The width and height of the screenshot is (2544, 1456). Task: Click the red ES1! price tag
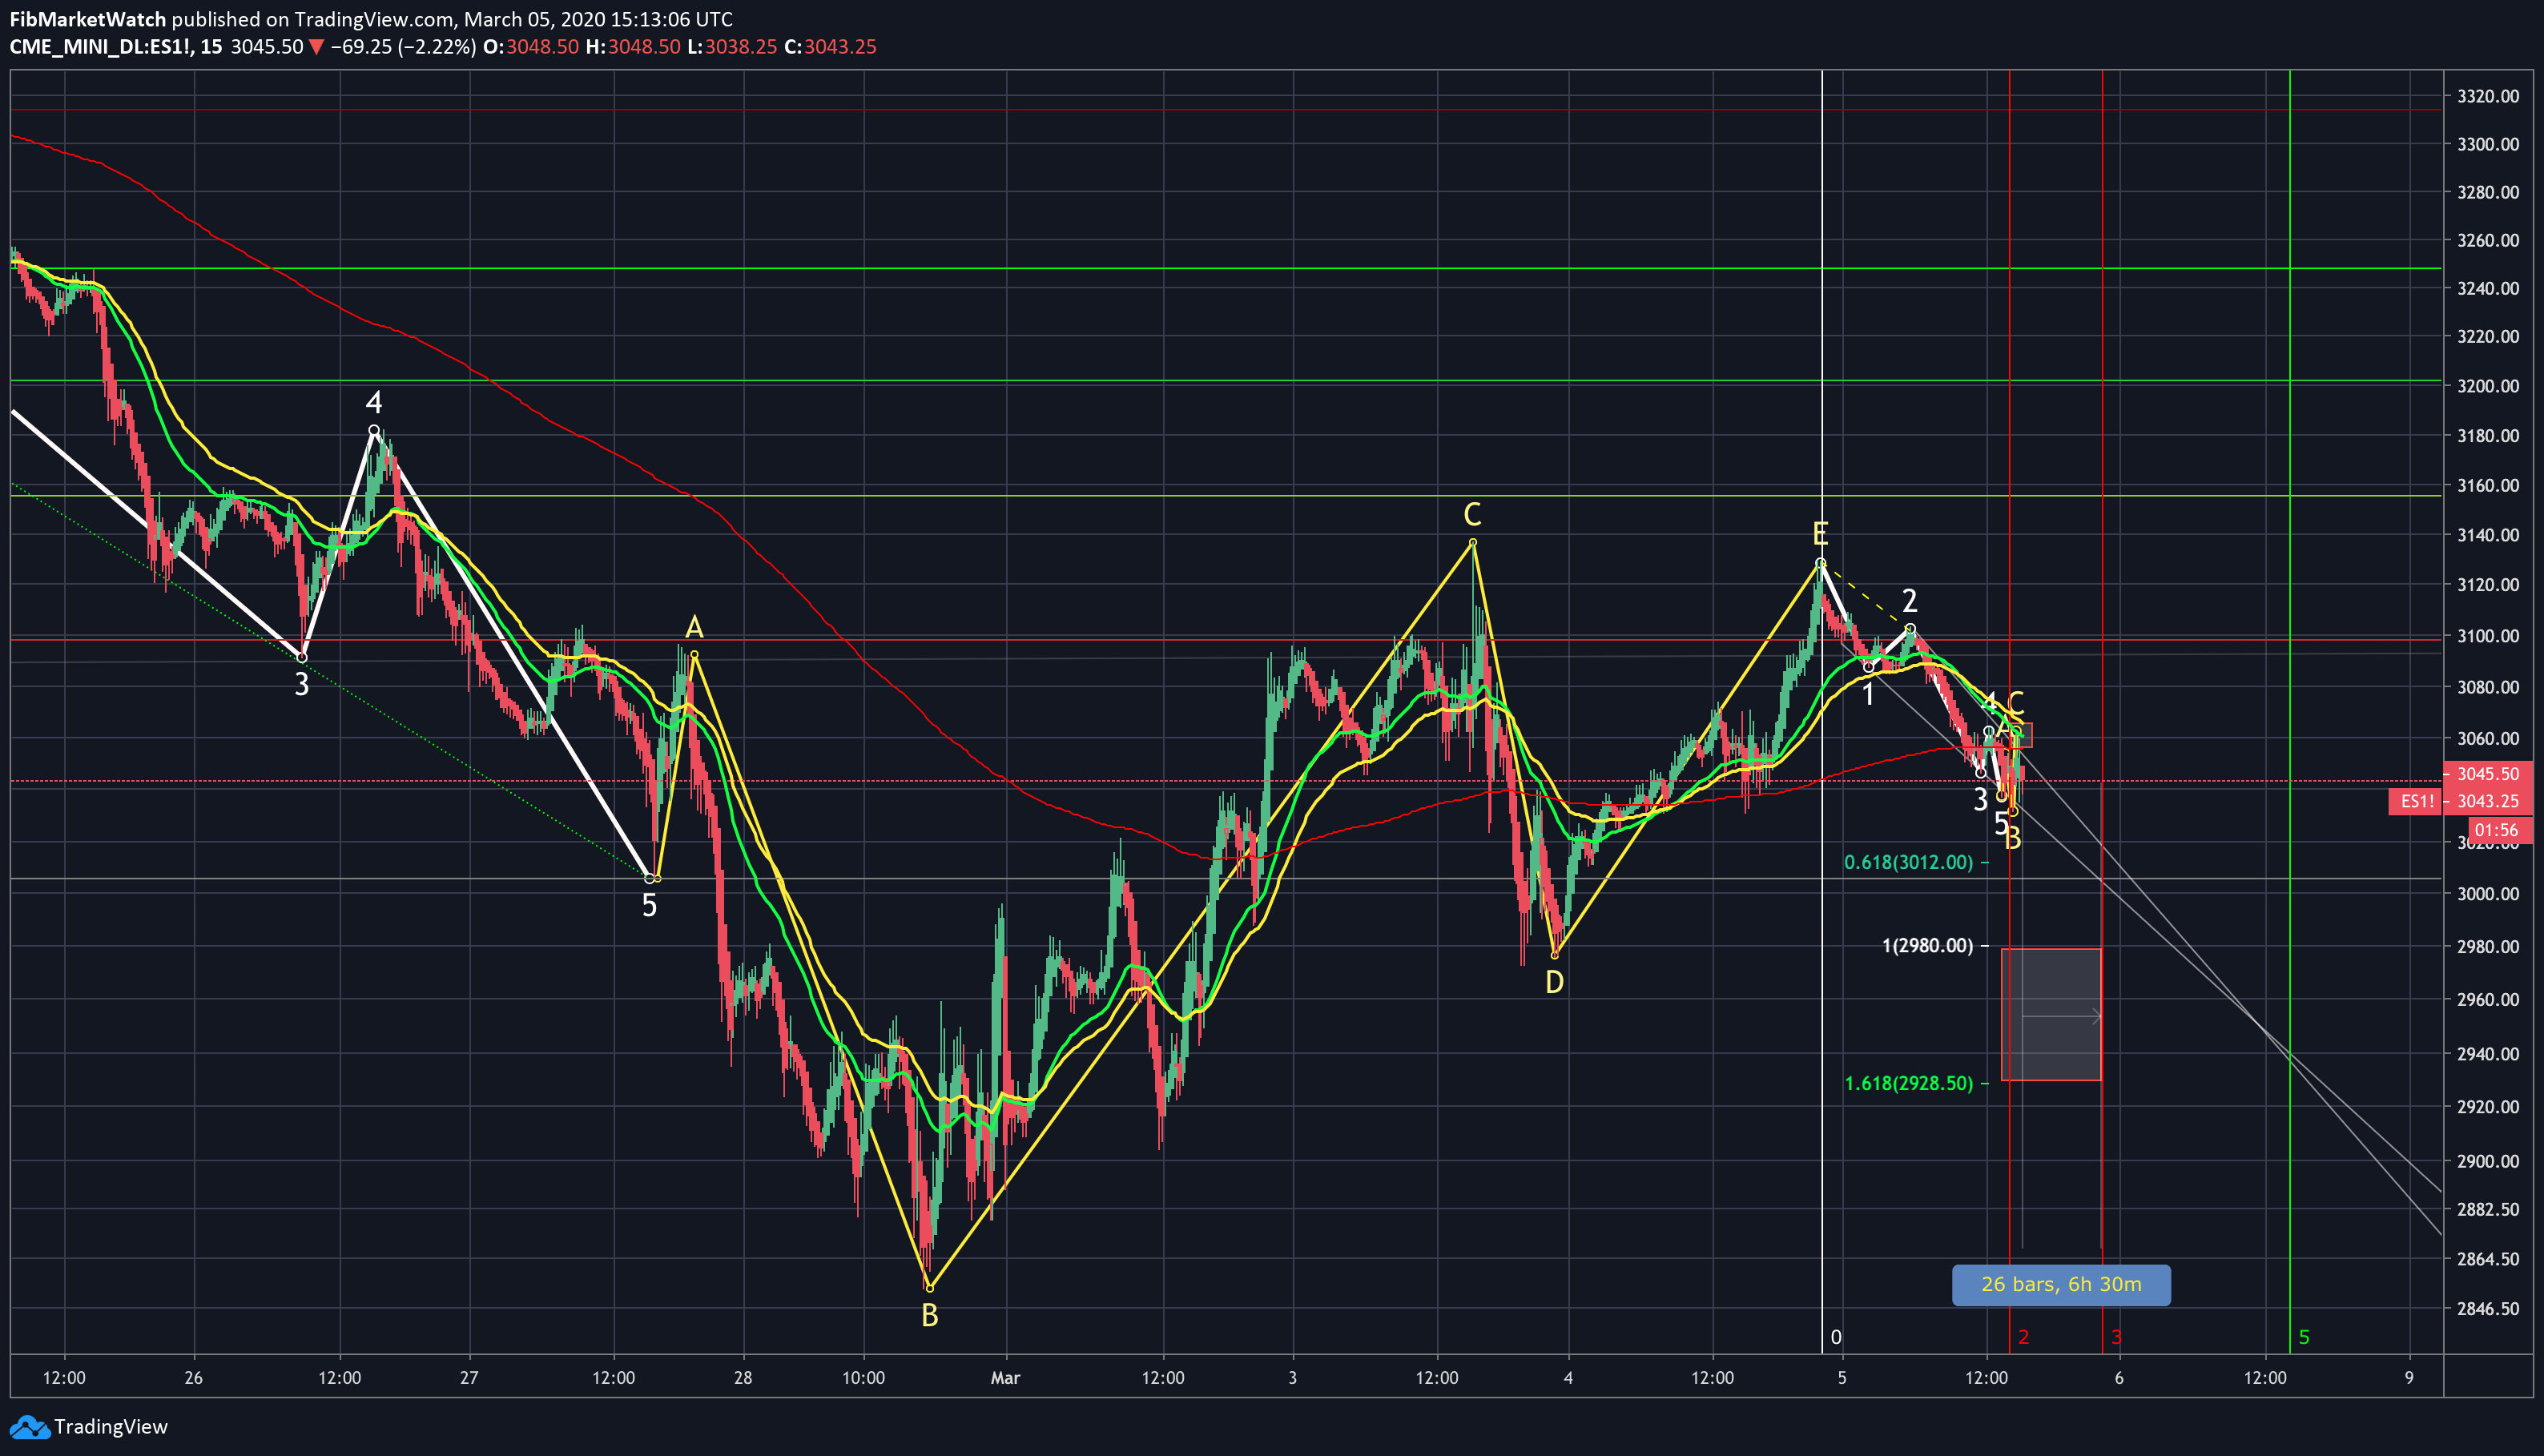(x=2415, y=801)
